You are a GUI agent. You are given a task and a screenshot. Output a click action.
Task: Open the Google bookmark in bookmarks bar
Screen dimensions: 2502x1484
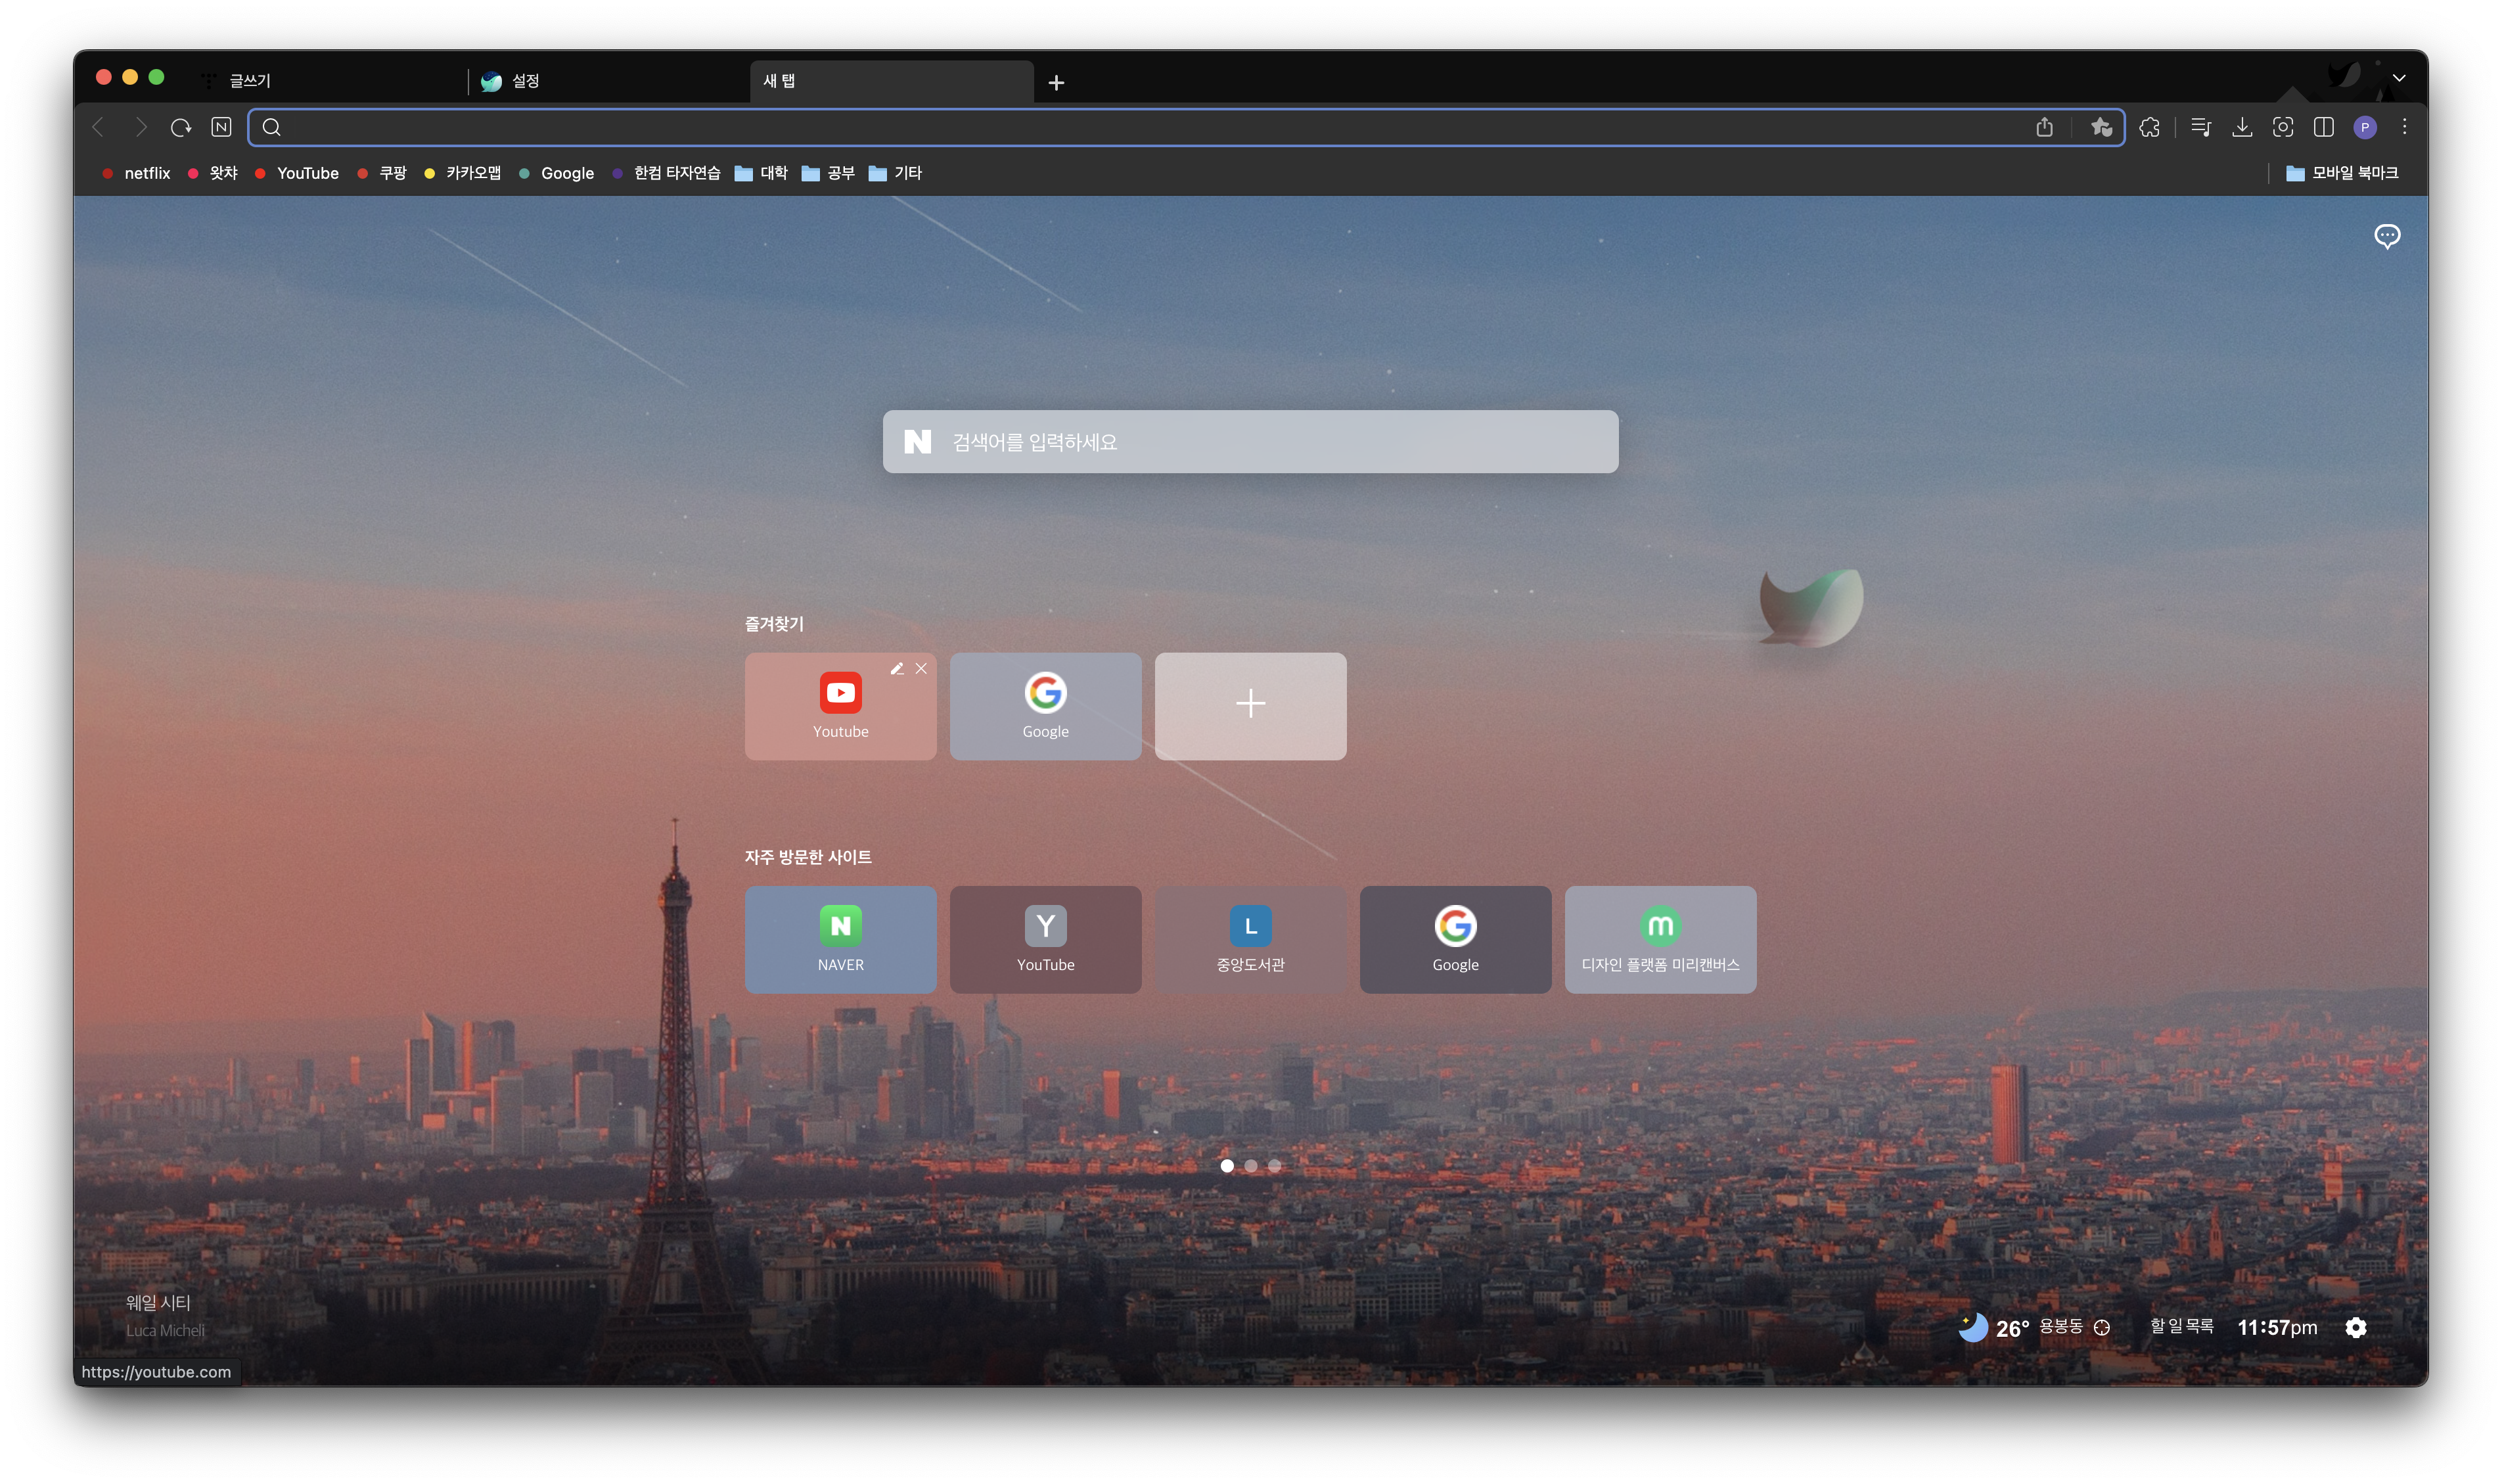click(x=556, y=173)
